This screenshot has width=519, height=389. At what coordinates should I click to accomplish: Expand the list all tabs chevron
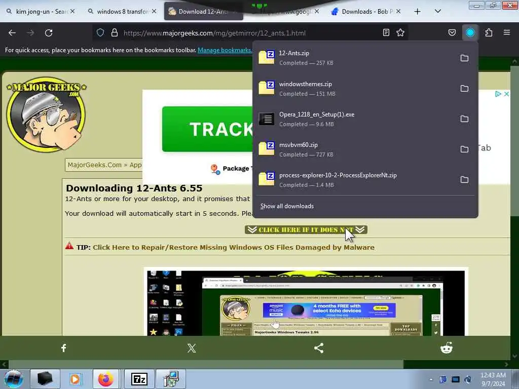(437, 12)
